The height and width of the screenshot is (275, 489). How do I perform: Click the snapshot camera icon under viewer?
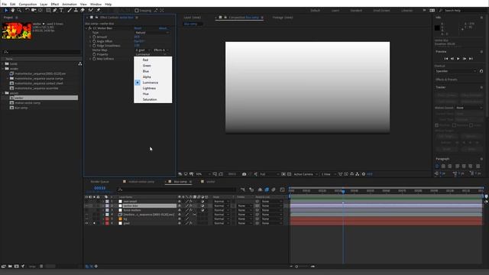coord(244,174)
